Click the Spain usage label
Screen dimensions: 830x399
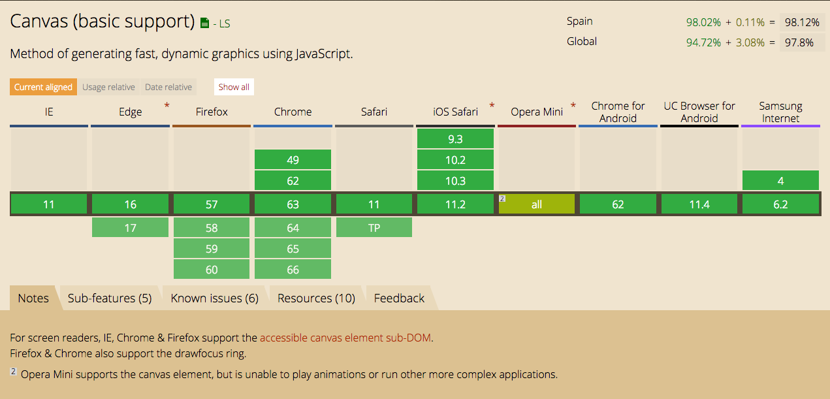point(579,21)
